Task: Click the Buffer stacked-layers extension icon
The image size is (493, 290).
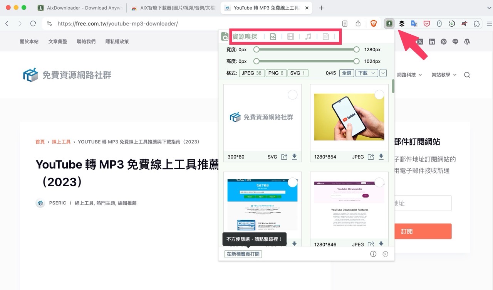Action: point(402,24)
